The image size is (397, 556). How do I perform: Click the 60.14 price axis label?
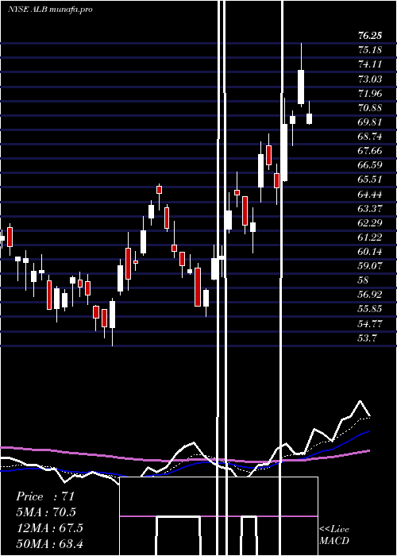click(x=370, y=252)
